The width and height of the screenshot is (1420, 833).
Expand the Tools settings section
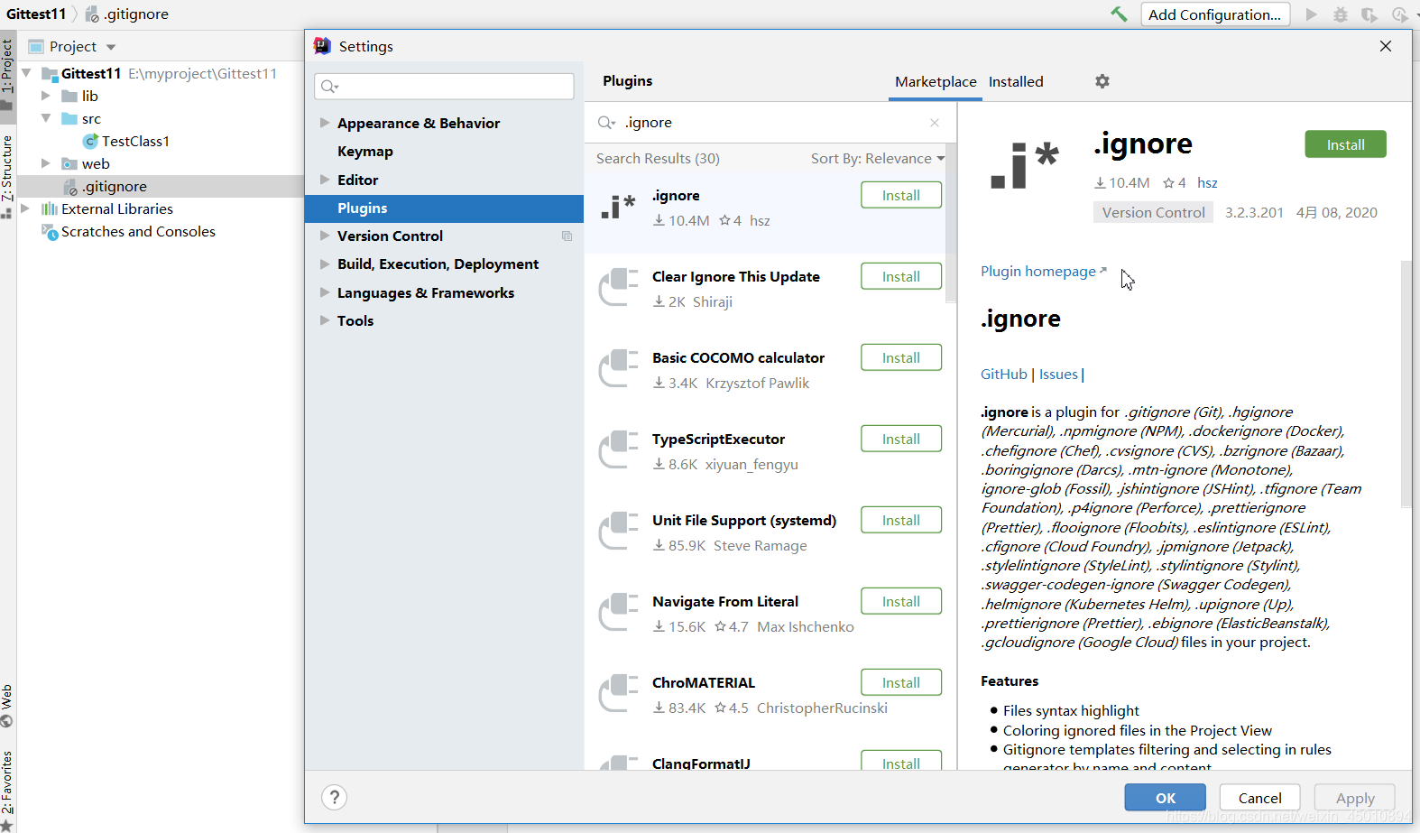click(325, 320)
